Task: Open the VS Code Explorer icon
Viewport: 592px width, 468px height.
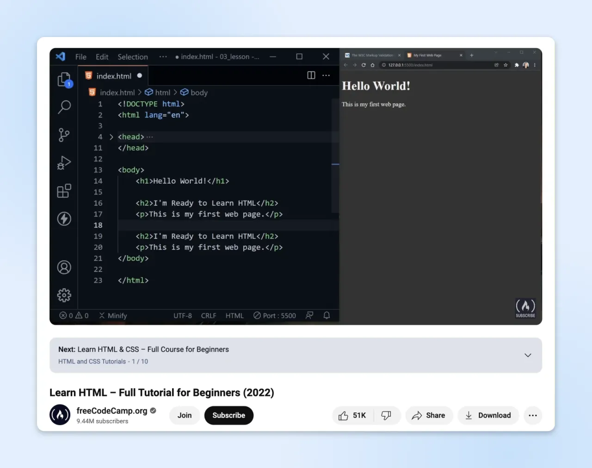Action: pos(64,80)
